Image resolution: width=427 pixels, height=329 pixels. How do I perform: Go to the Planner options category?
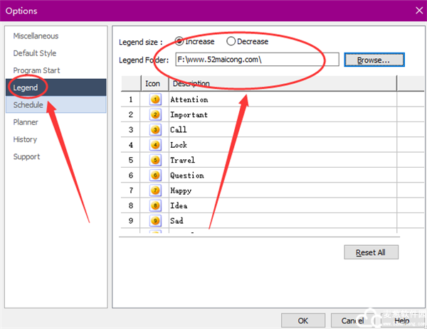[x=26, y=122]
